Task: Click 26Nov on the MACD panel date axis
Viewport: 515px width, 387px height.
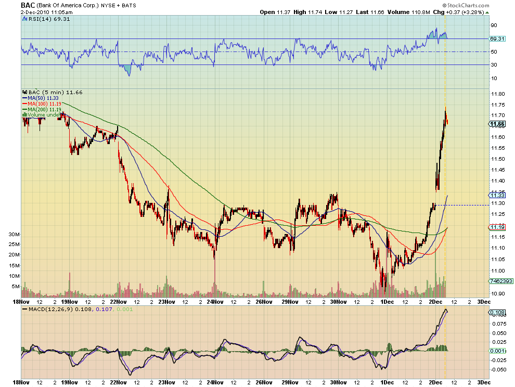Action: 264,382
